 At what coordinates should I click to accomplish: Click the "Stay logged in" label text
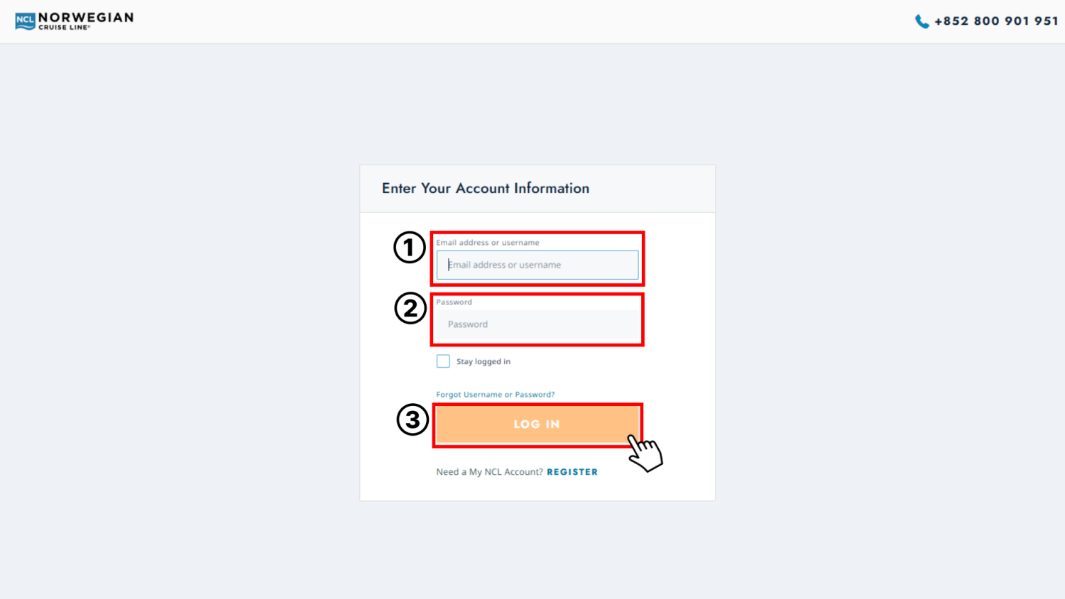484,361
